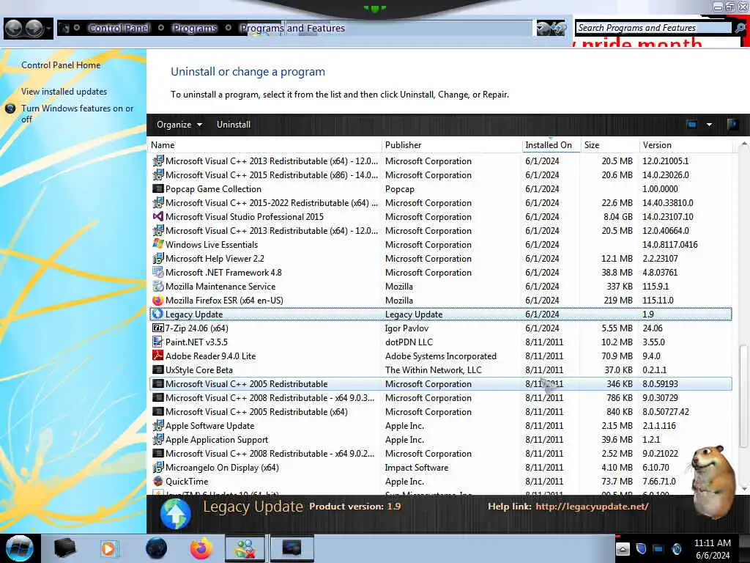Click the refresh button by the address bar
Screen dimensions: 750x563
pos(557,29)
